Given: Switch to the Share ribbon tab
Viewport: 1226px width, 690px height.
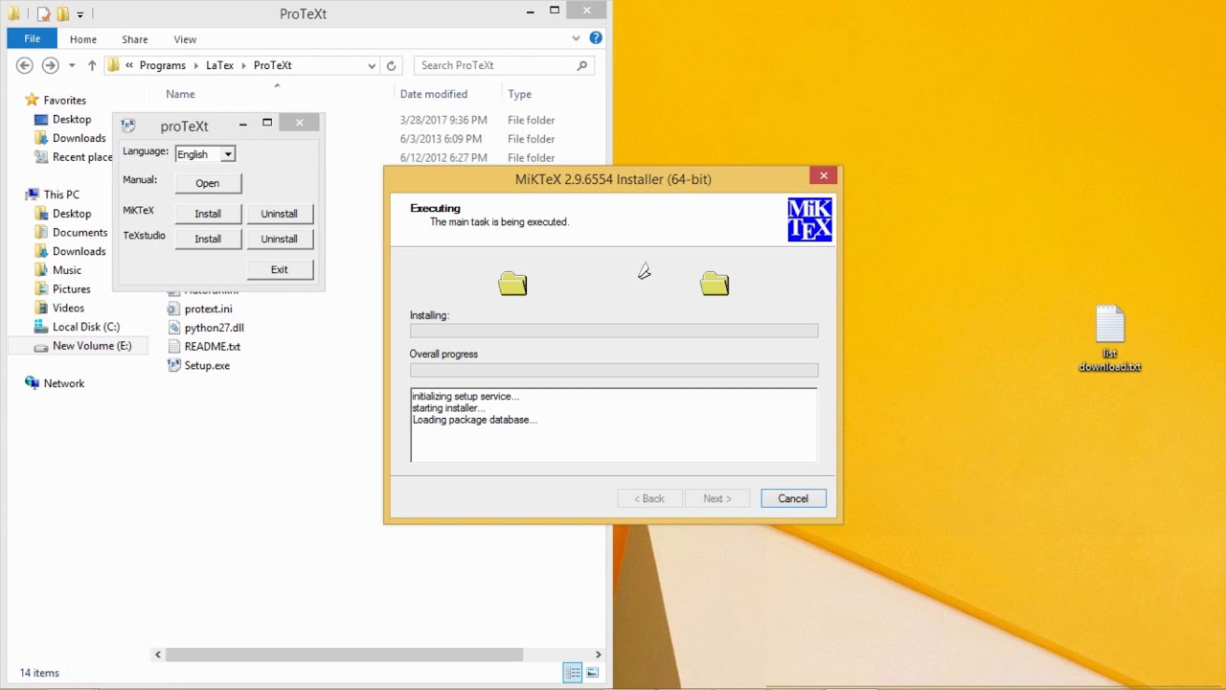Looking at the screenshot, I should tap(135, 39).
